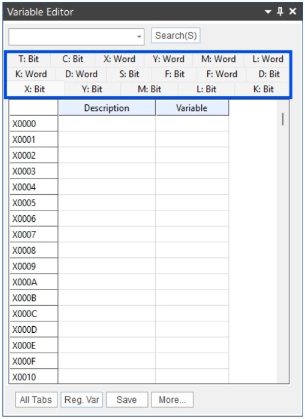Click the Description column header
Screen dimensions: 305x419
pyautogui.click(x=106, y=108)
